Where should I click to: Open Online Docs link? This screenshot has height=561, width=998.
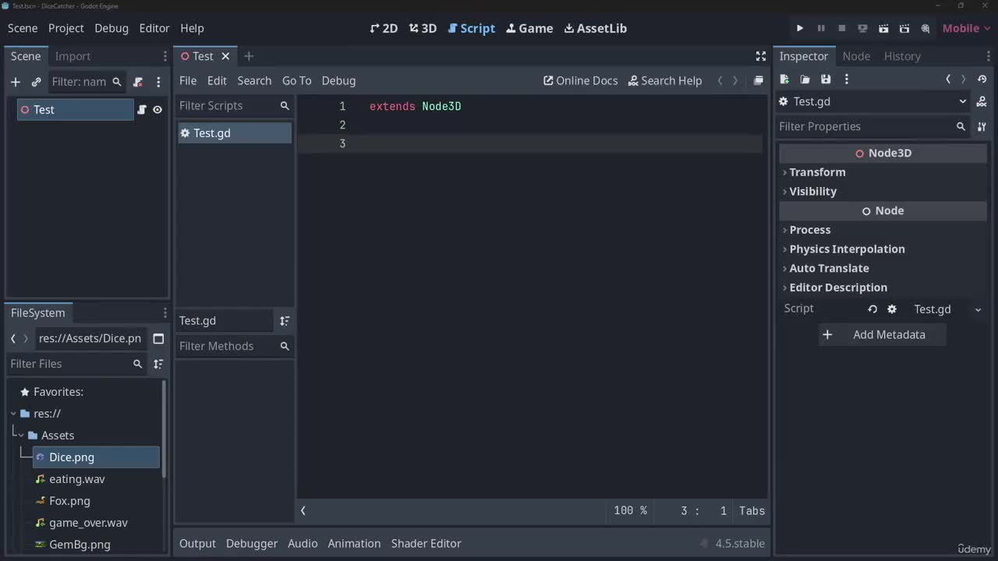[x=580, y=80]
